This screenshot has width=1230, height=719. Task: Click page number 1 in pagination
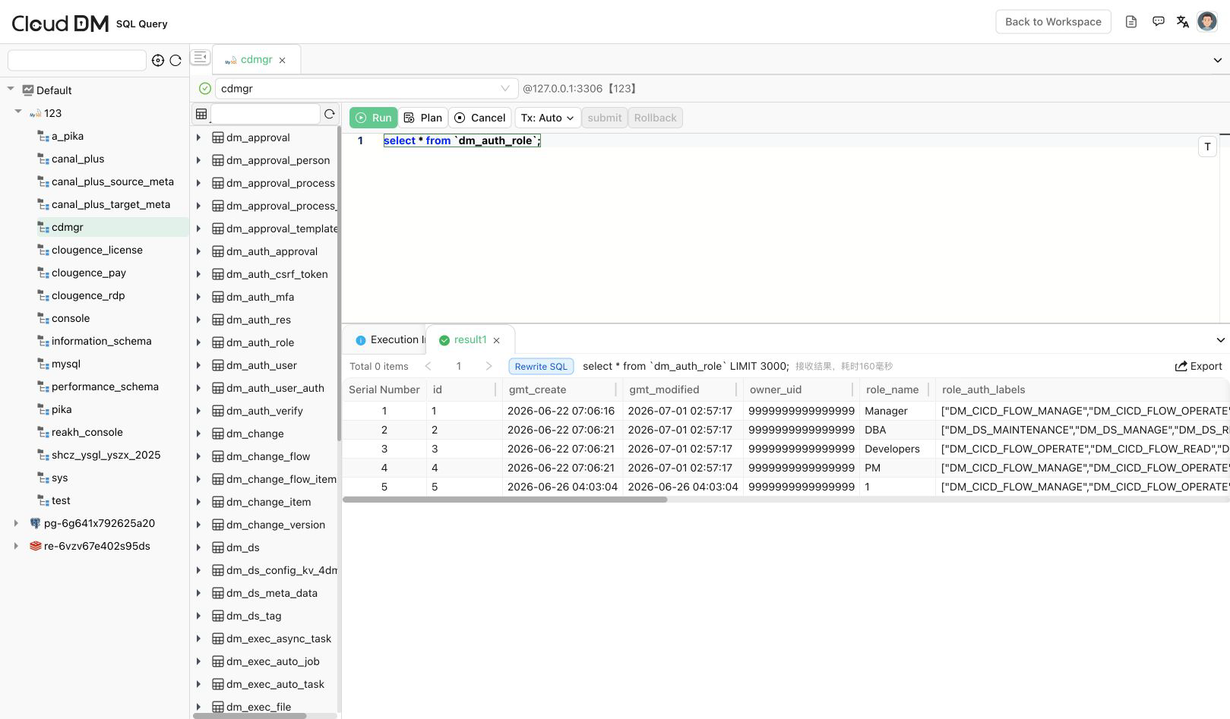pos(459,366)
